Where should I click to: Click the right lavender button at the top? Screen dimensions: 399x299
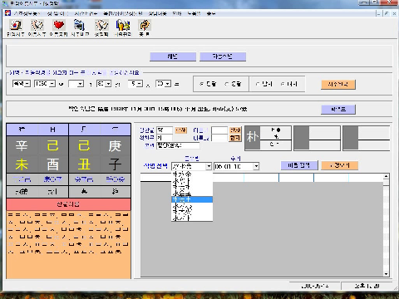tap(223, 56)
